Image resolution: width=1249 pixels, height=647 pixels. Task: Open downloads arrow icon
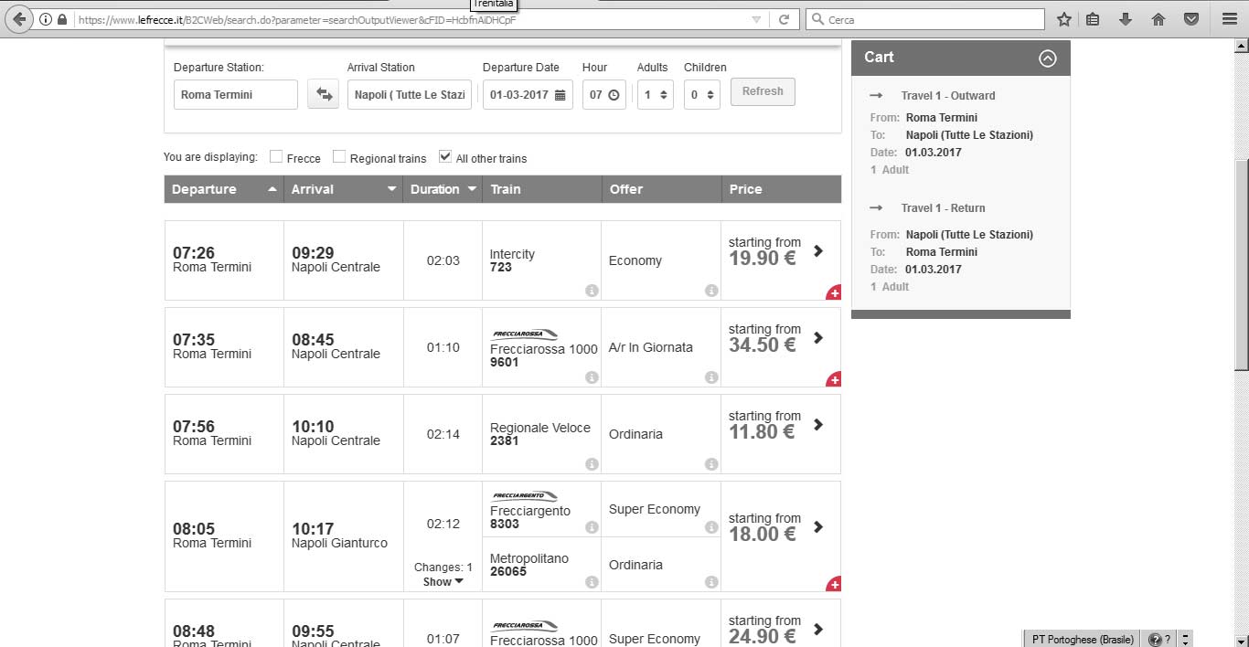tap(1126, 19)
